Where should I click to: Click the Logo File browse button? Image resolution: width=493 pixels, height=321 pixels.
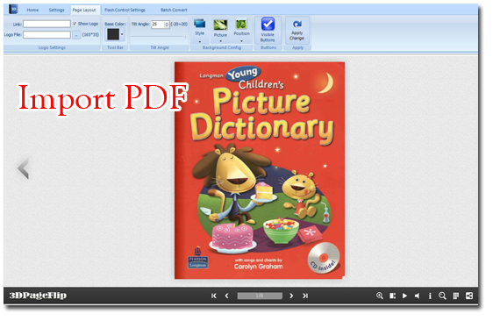pos(76,35)
